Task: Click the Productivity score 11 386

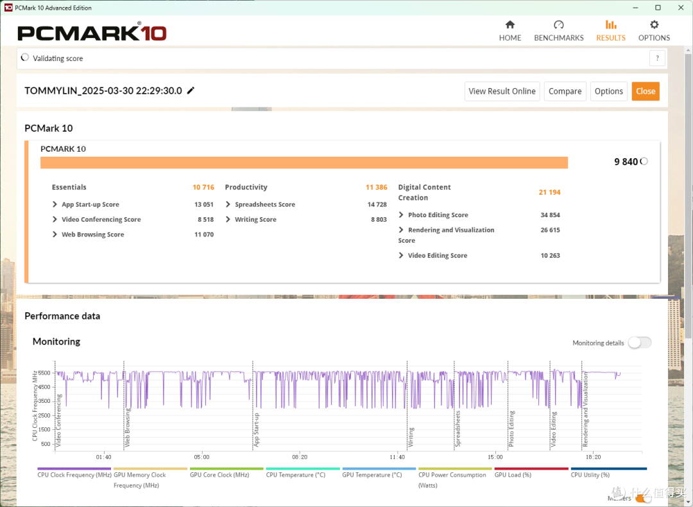Action: (376, 187)
